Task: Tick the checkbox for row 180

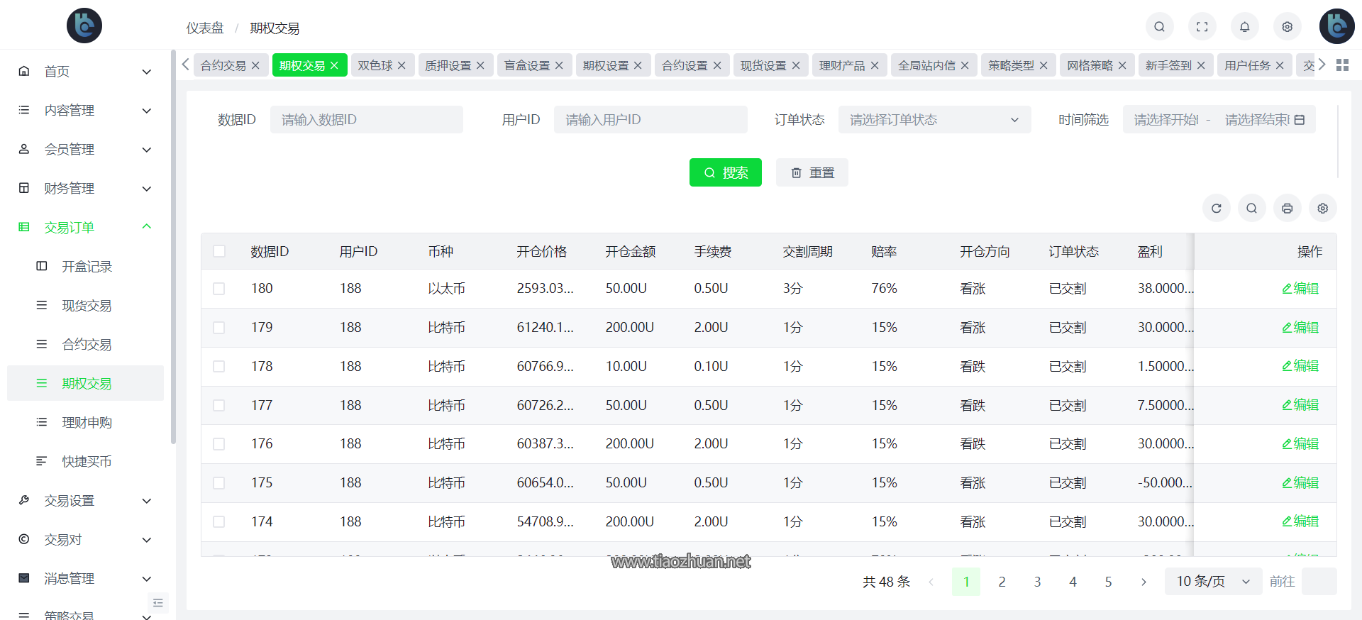Action: pyautogui.click(x=219, y=289)
